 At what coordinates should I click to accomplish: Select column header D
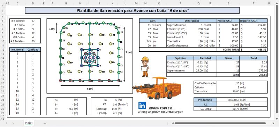click(33, 3)
